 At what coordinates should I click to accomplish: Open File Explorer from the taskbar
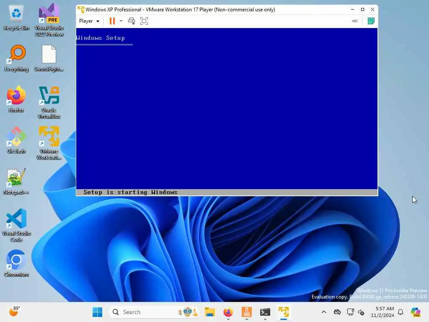point(210,312)
